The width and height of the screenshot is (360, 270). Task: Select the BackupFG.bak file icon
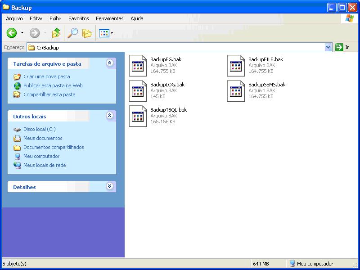[138, 65]
